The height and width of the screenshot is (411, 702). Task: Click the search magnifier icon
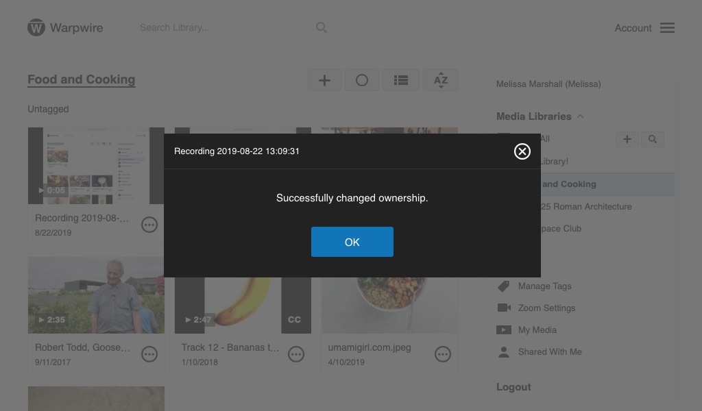[x=321, y=27]
